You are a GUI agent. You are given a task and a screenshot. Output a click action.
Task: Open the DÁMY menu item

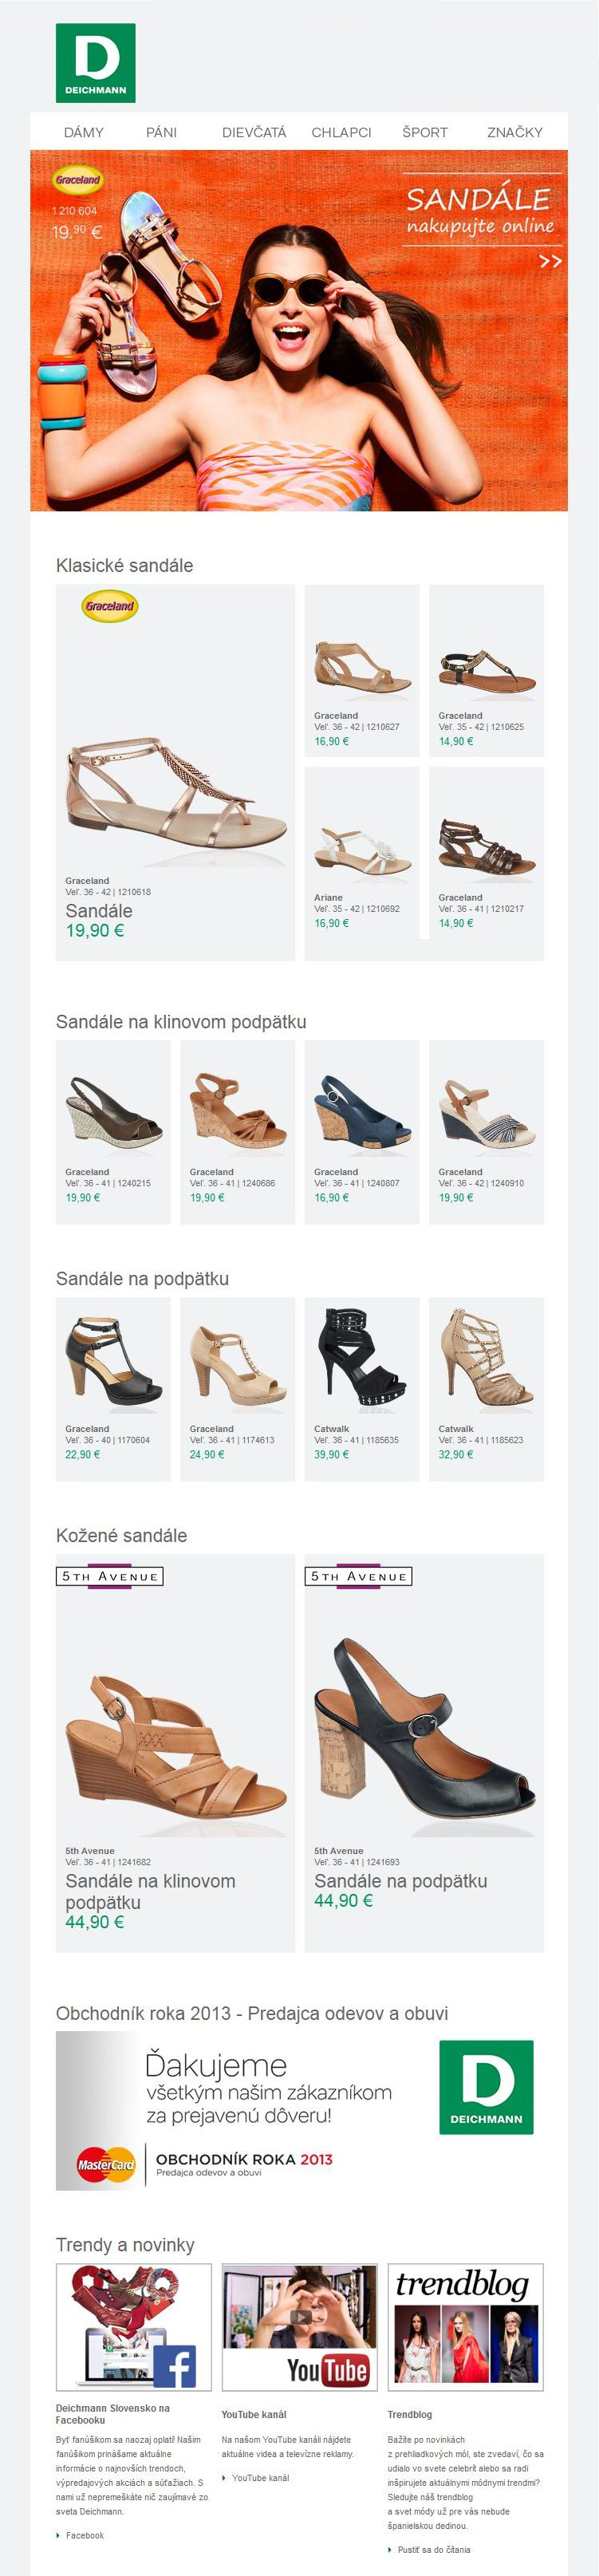(x=84, y=132)
